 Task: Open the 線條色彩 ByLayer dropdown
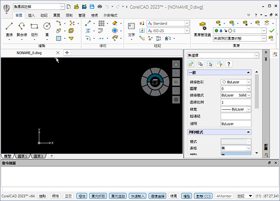point(236,81)
